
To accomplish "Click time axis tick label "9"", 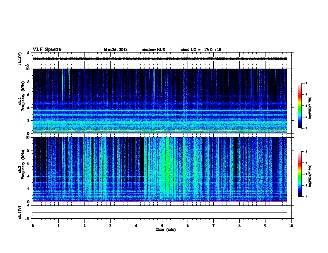I will point(265,225).
